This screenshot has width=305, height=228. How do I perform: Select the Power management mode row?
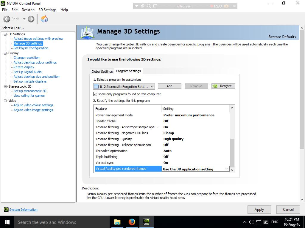point(162,115)
